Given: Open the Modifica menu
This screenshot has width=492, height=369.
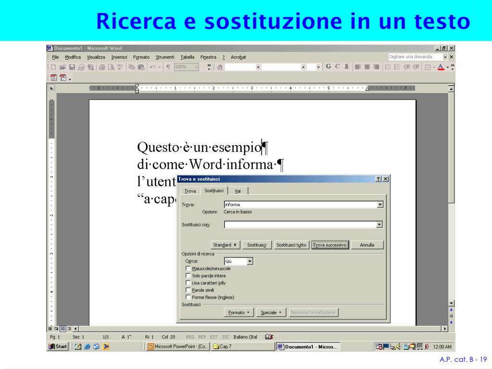Looking at the screenshot, I should [73, 57].
